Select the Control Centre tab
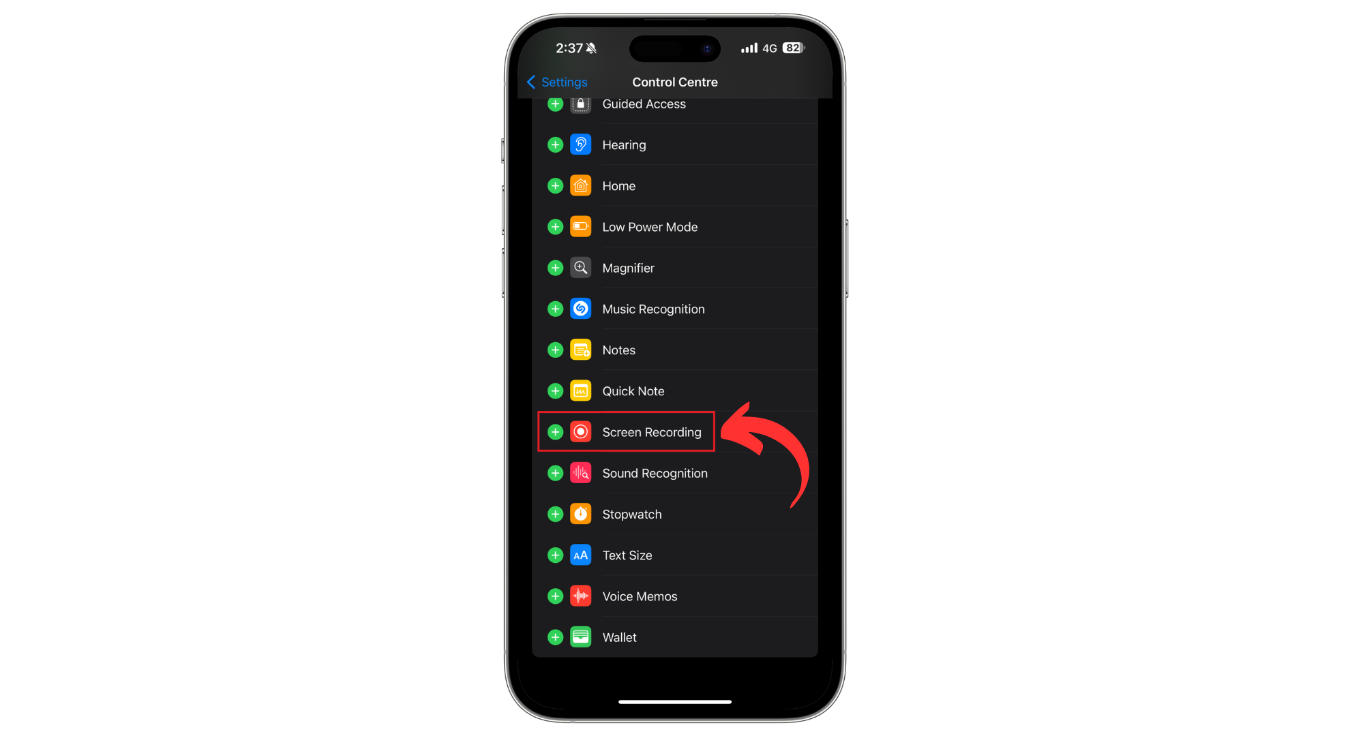This screenshot has width=1350, height=736. coord(676,82)
